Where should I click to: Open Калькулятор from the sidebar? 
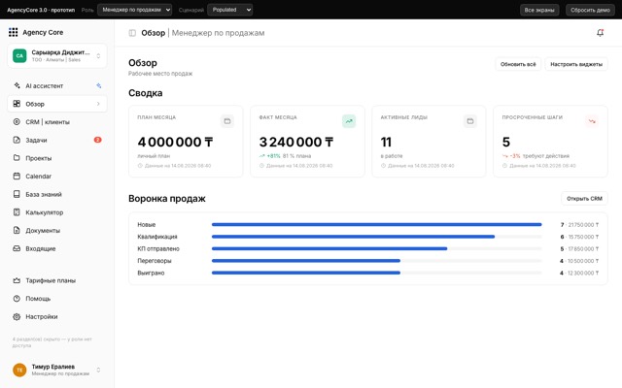coord(57,212)
